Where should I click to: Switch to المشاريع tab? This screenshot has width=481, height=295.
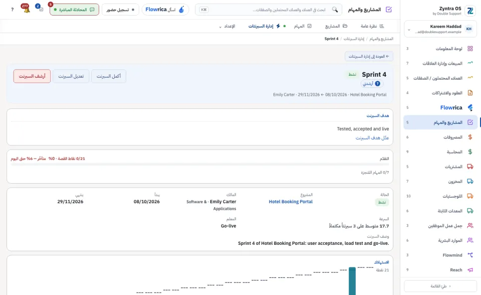click(336, 26)
